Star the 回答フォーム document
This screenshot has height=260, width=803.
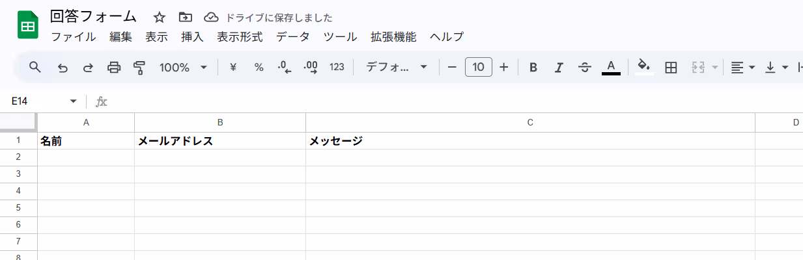[160, 18]
